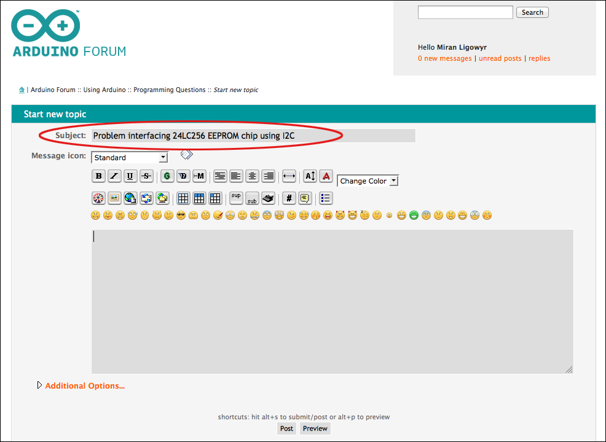The image size is (606, 442).
Task: Apply superscript formatting with the sup icon
Action: pos(235,198)
